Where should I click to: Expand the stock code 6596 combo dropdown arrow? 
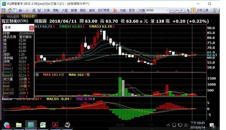(x=167, y=10)
